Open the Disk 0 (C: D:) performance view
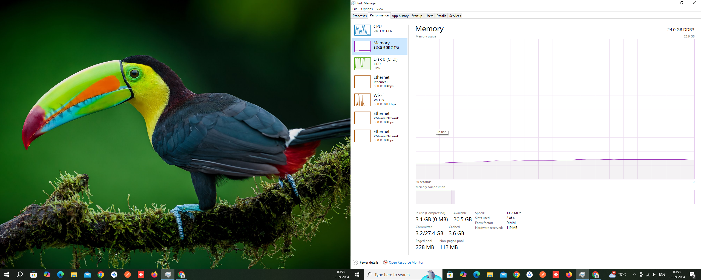Image resolution: width=701 pixels, height=280 pixels. pyautogui.click(x=379, y=63)
